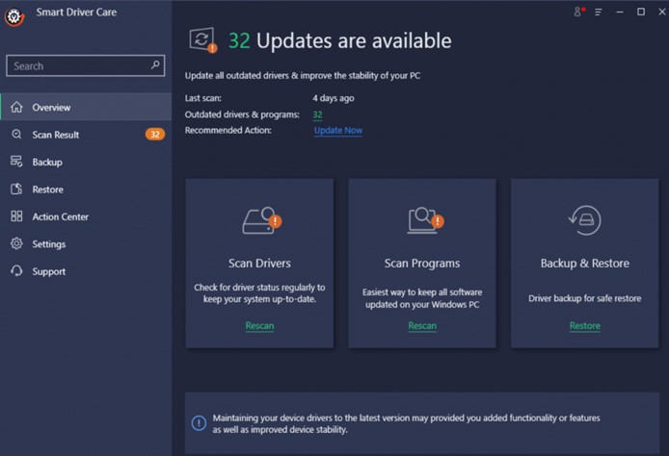Select Backup in the sidebar
The width and height of the screenshot is (669, 456).
pyautogui.click(x=86, y=162)
